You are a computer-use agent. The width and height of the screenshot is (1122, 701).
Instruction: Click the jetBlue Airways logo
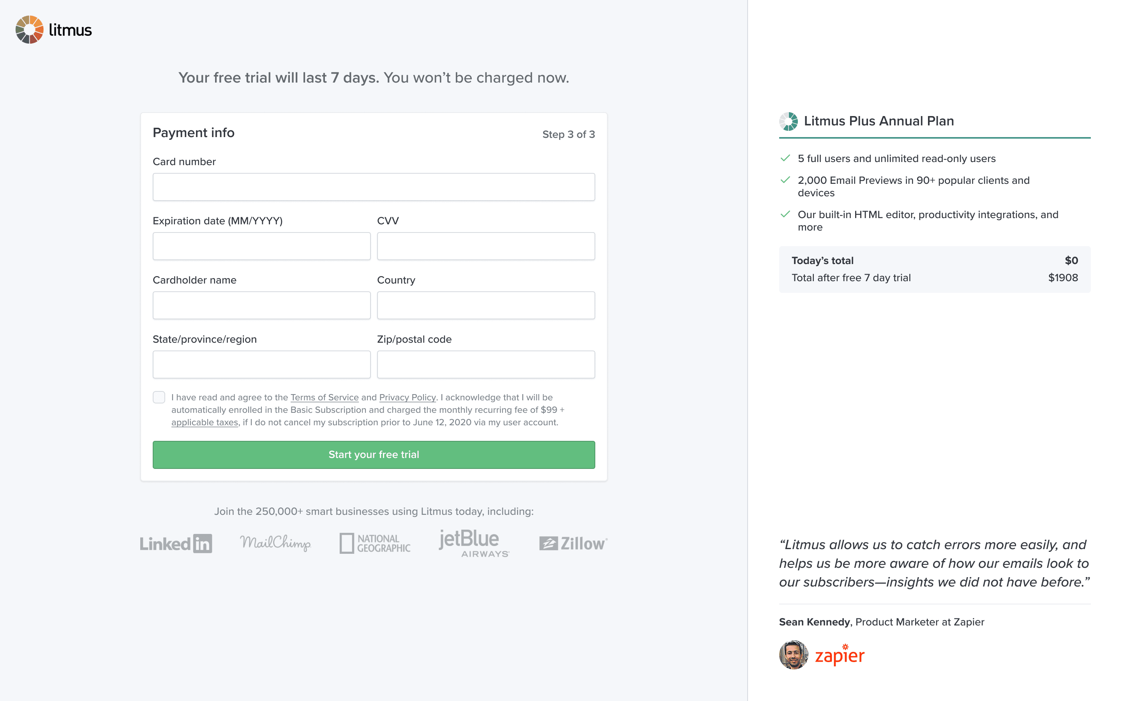[473, 543]
